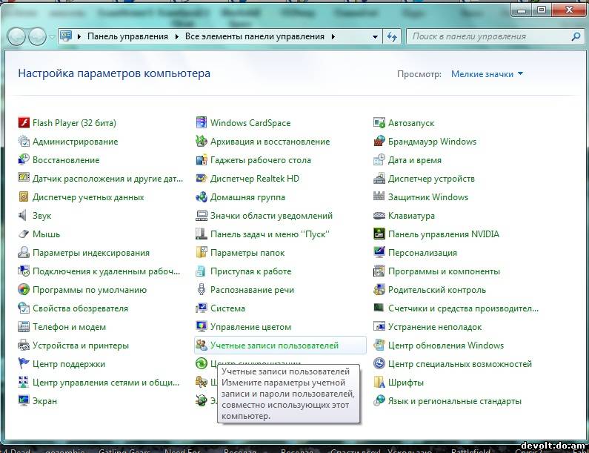Open Центр обновления Windows link
The image size is (589, 453).
tap(446, 345)
